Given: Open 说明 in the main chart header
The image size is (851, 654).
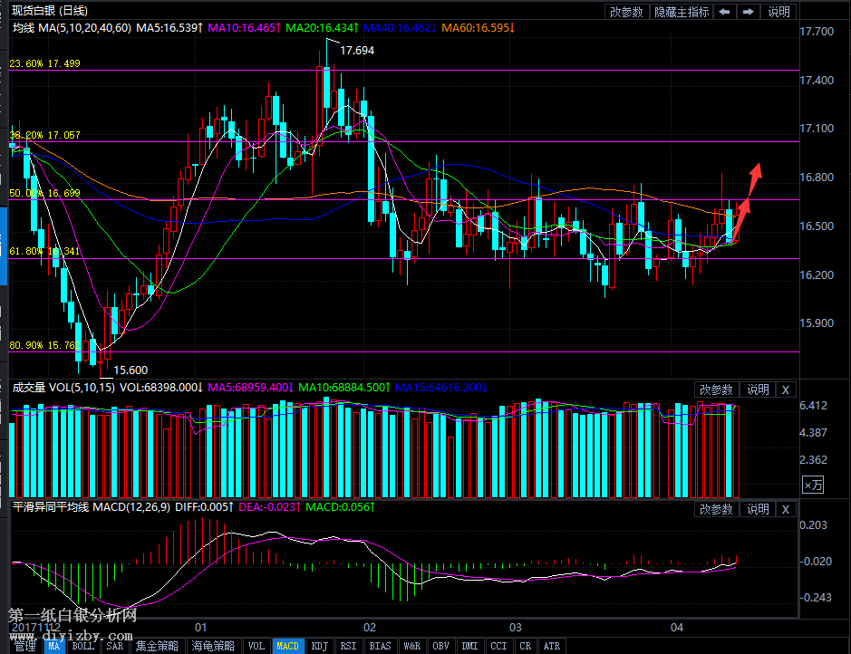Looking at the screenshot, I should [778, 12].
